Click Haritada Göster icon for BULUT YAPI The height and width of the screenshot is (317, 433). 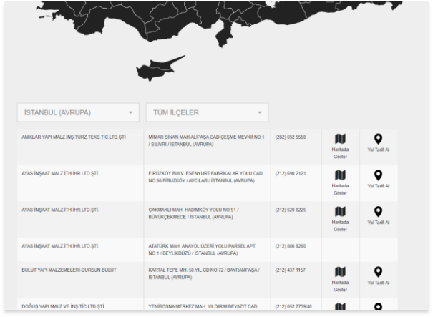pyautogui.click(x=340, y=273)
